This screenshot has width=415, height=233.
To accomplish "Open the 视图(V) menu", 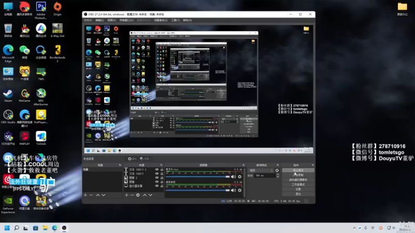I will click(x=112, y=20).
